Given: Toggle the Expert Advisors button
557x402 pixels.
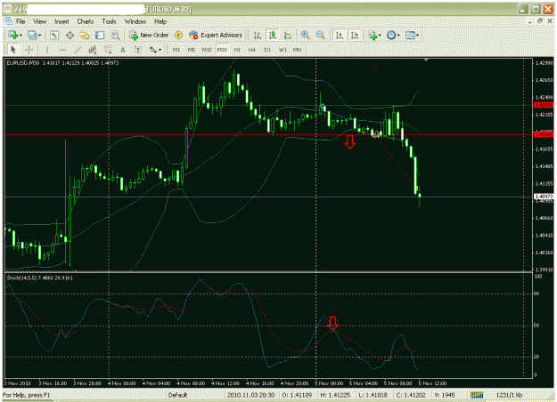Looking at the screenshot, I should [216, 35].
